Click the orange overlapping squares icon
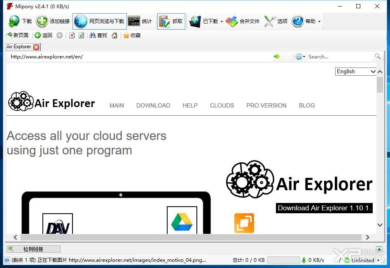 244,223
